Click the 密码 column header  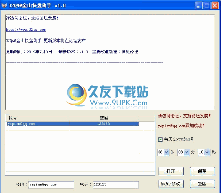click(x=104, y=118)
